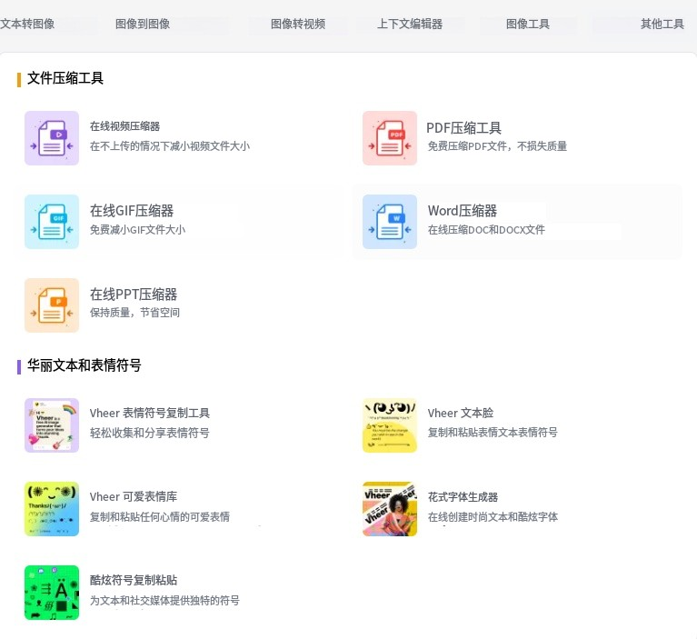
Task: Open the 文本转图像 navigation menu
Action: pos(27,25)
